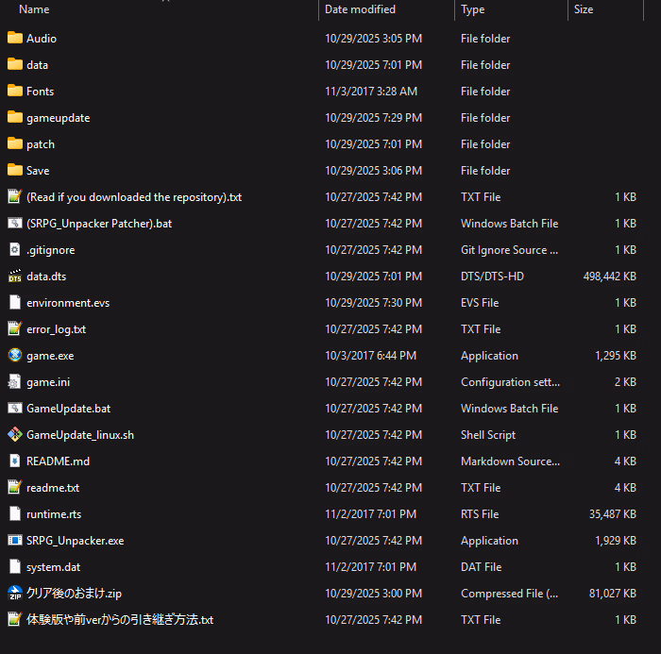Click the game.ini settings file icon

point(14,382)
